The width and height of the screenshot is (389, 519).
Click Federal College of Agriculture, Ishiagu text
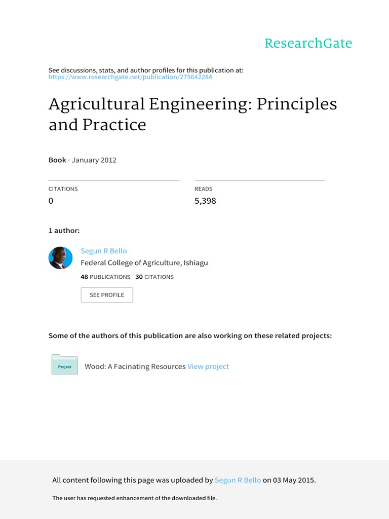click(144, 263)
